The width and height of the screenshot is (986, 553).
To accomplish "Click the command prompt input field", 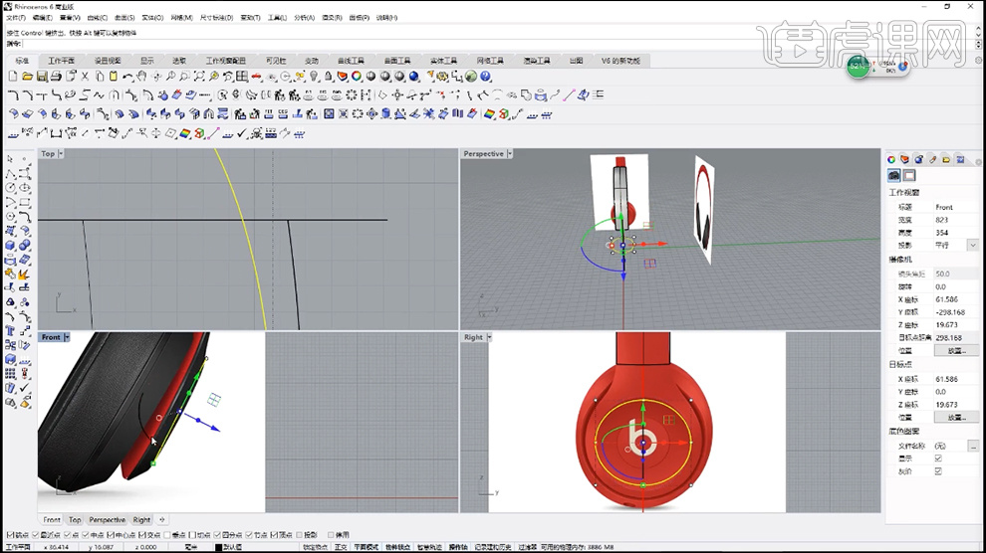I will pyautogui.click(x=497, y=44).
